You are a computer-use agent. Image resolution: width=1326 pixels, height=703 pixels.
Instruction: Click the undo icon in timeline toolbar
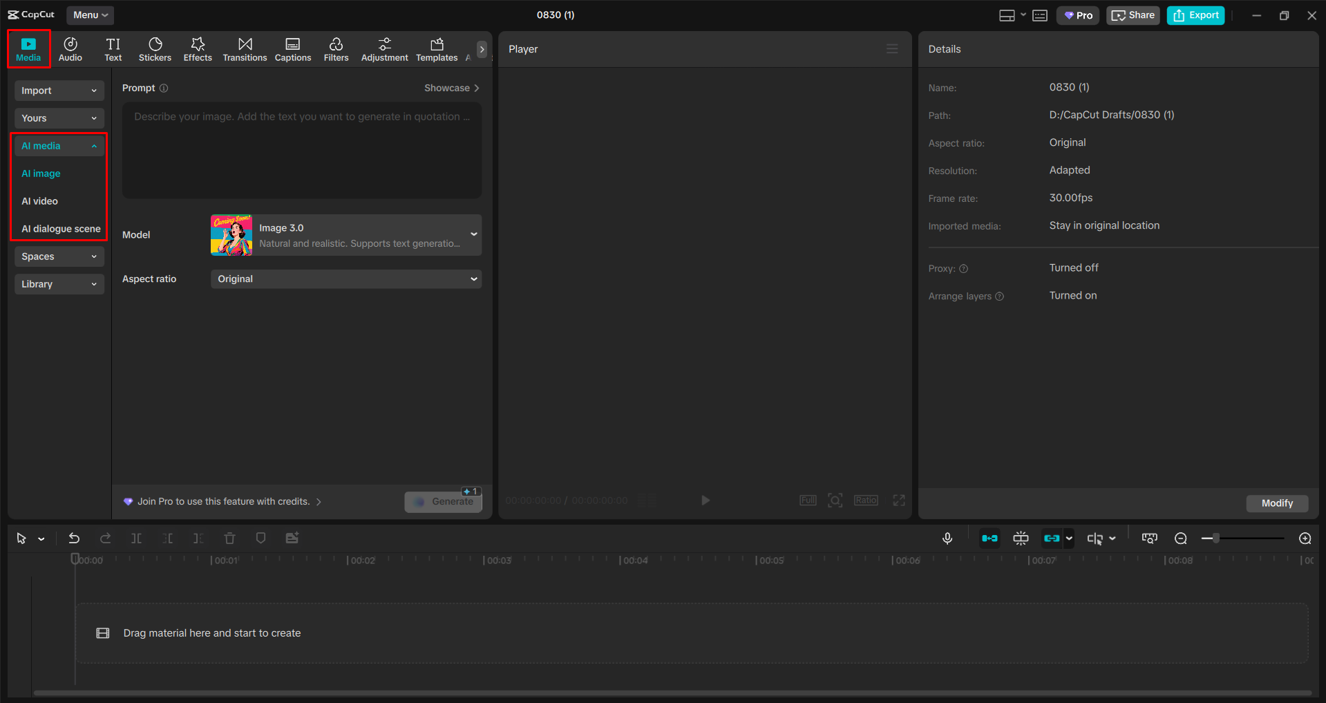point(74,538)
